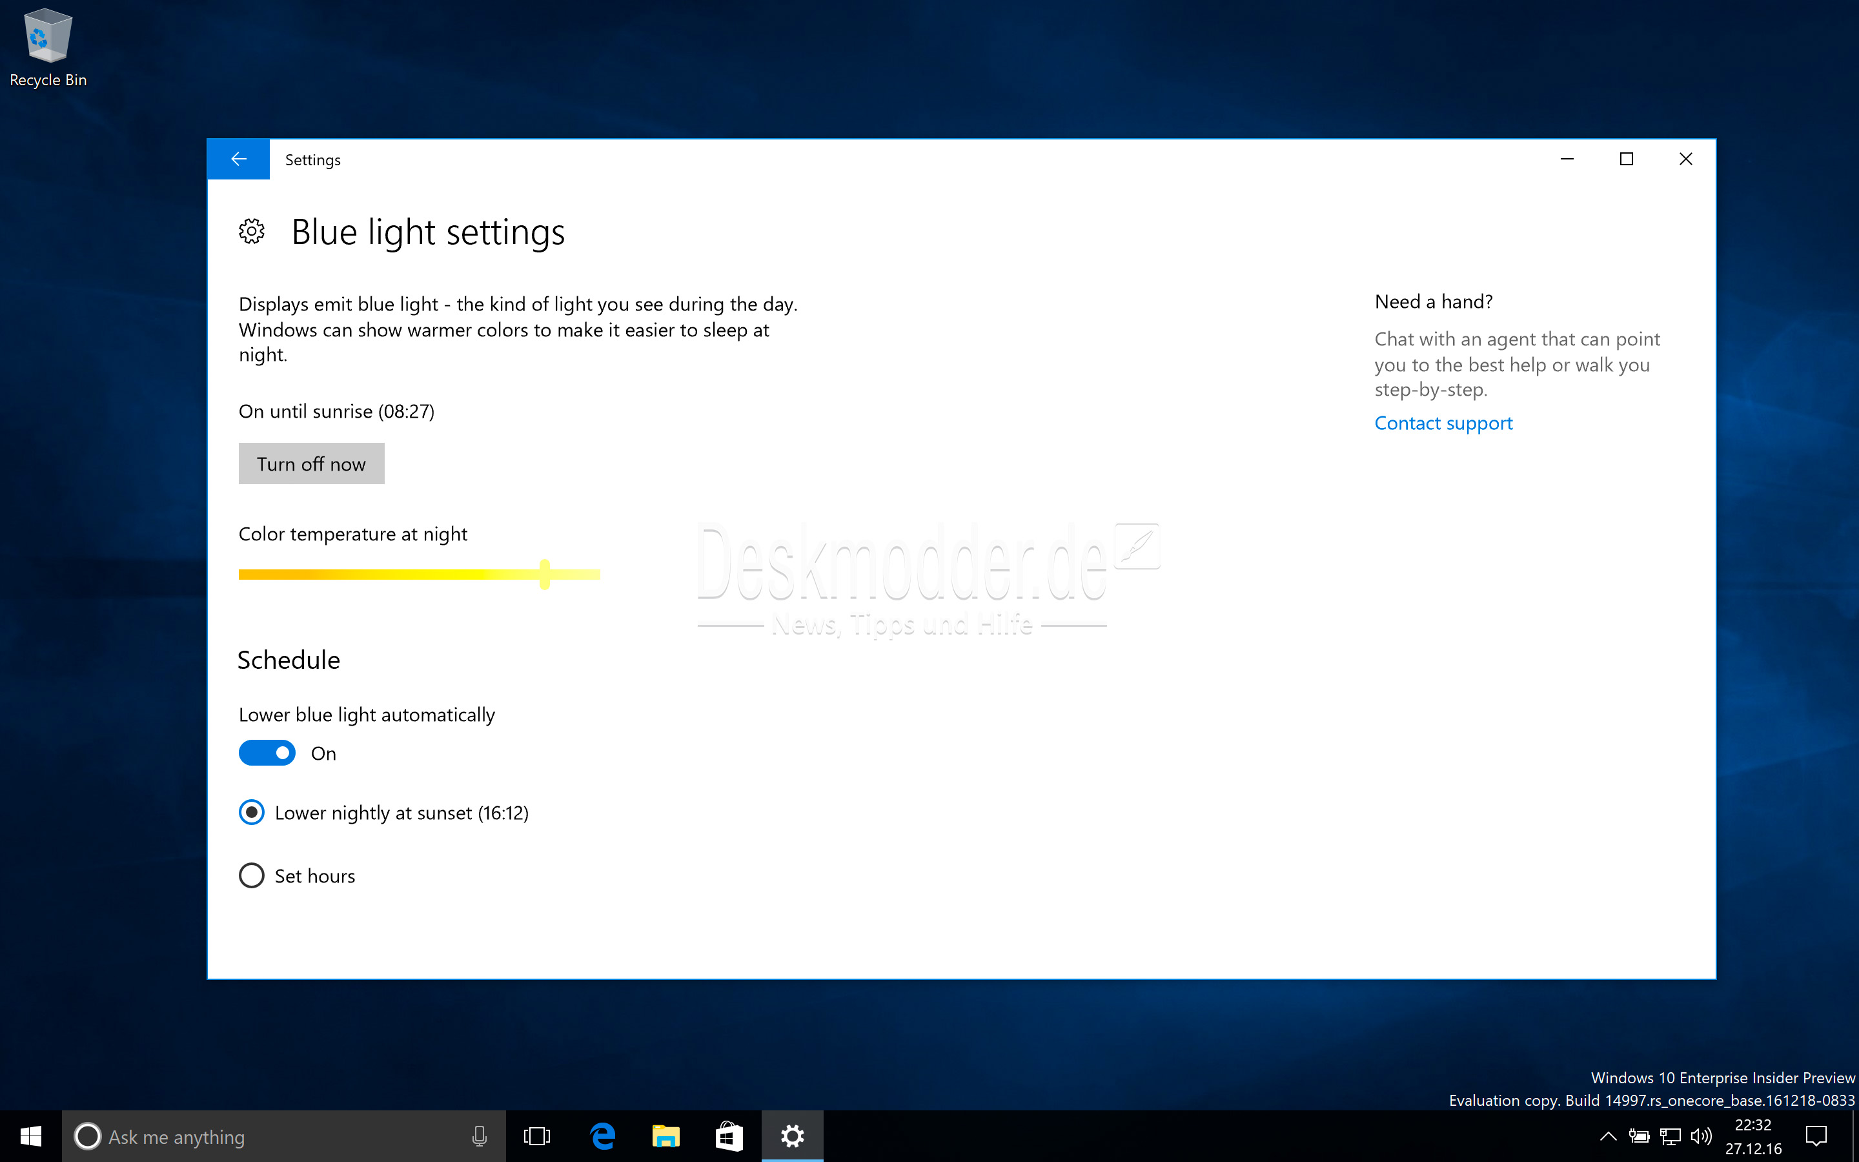Image resolution: width=1859 pixels, height=1162 pixels.
Task: Open the Windows Start menu
Action: 31,1136
